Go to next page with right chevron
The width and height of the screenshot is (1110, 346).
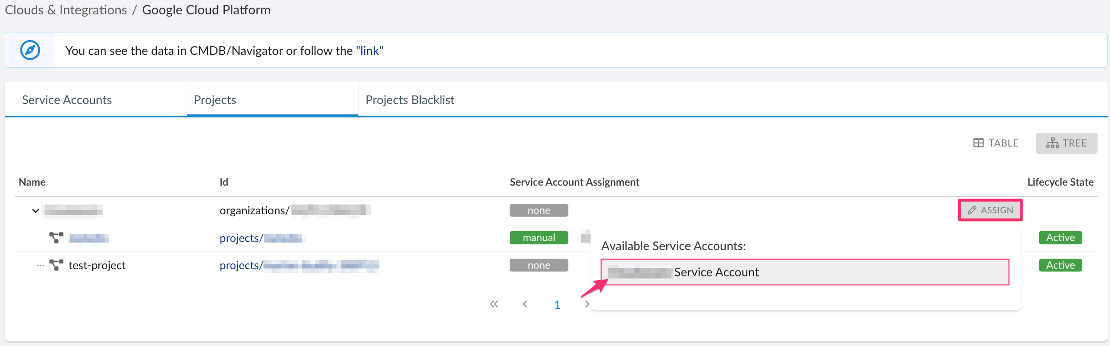pyautogui.click(x=586, y=304)
